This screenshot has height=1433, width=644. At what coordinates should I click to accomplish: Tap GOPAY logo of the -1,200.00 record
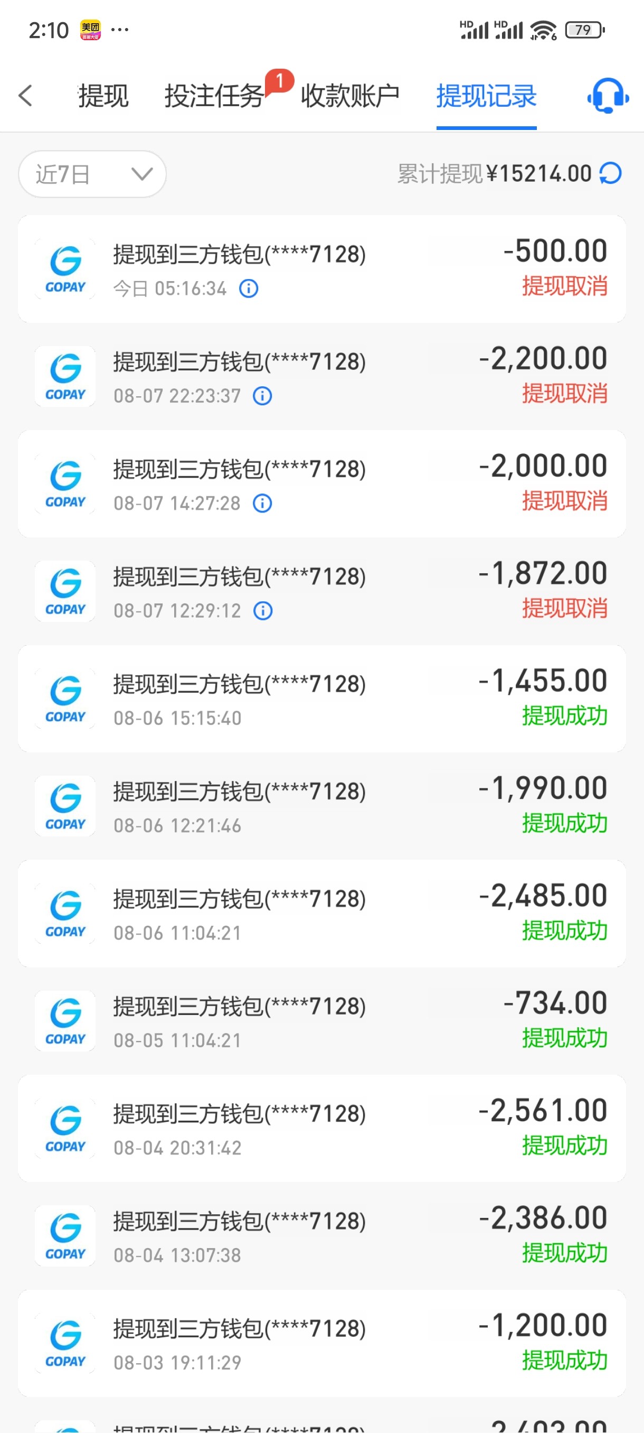tap(65, 1343)
